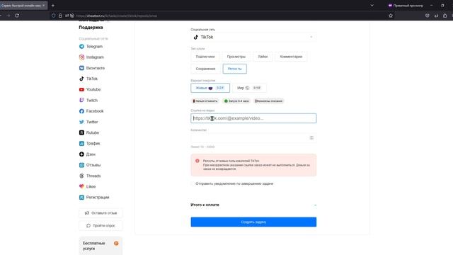Open the Регистрации section in sidebar
The width and height of the screenshot is (453, 255).
point(94,198)
